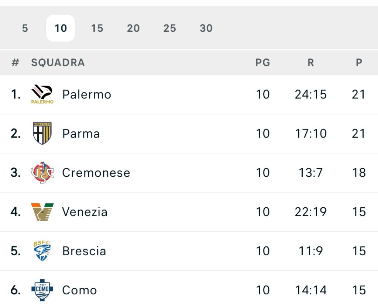378x308 pixels.
Task: Open the Parma team page
Action: tap(81, 134)
